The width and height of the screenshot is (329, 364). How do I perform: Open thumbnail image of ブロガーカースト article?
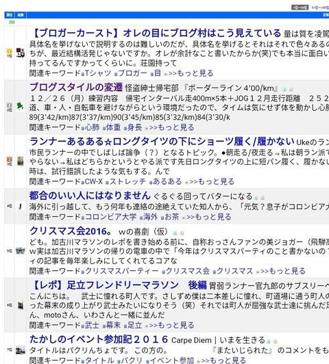(x=21, y=53)
